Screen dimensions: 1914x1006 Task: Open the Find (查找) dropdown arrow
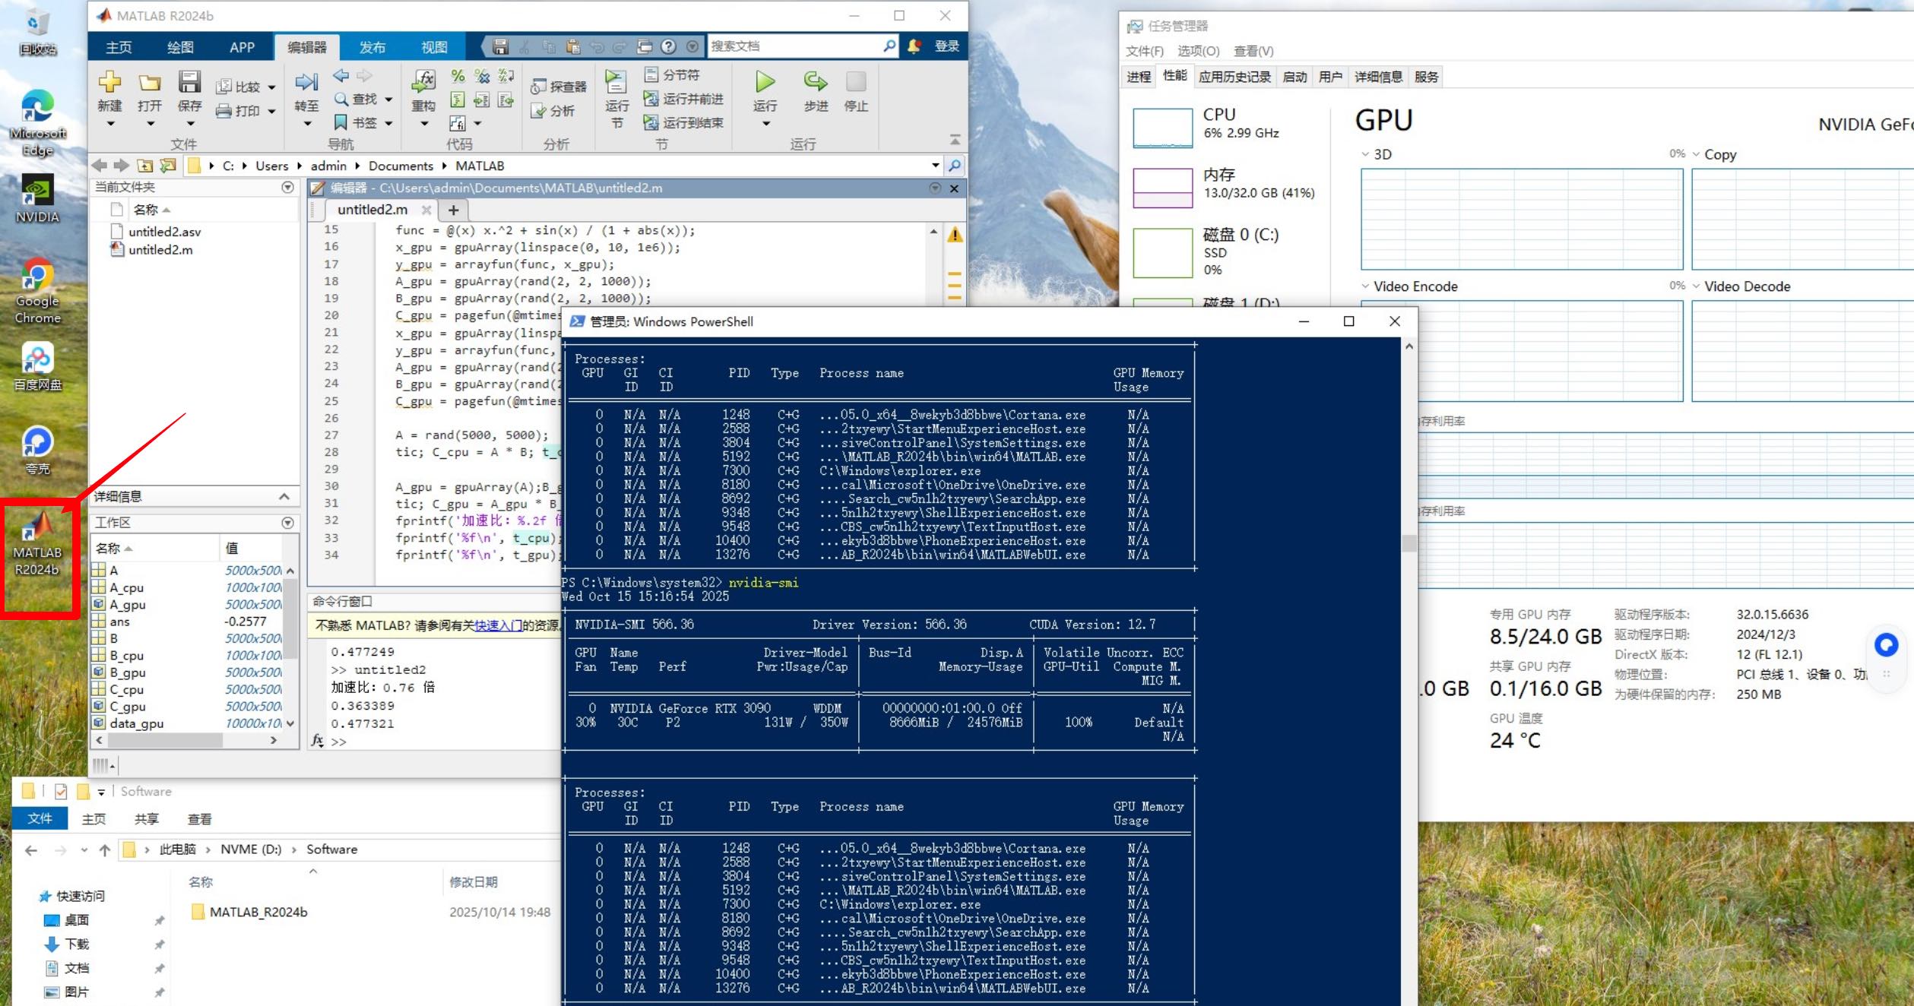(388, 99)
